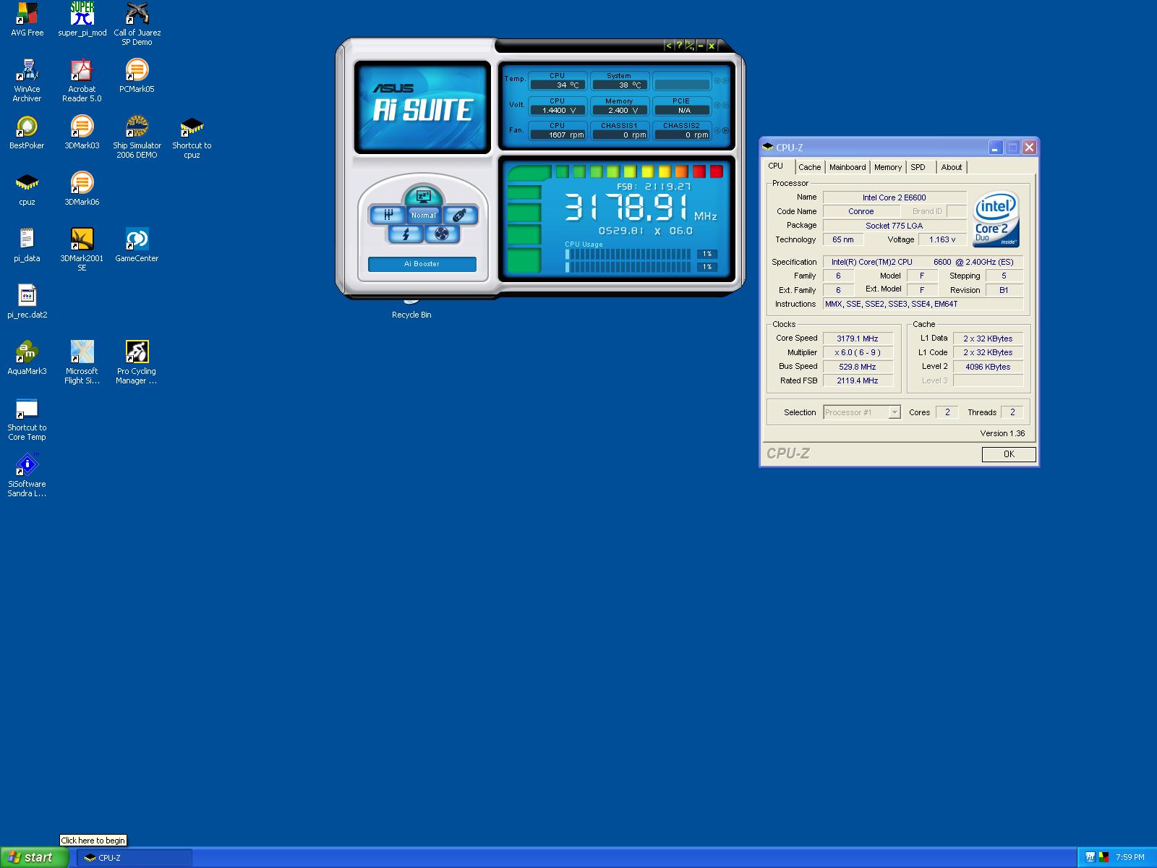Select Acrobat Reader 5.0 icon

click(82, 80)
